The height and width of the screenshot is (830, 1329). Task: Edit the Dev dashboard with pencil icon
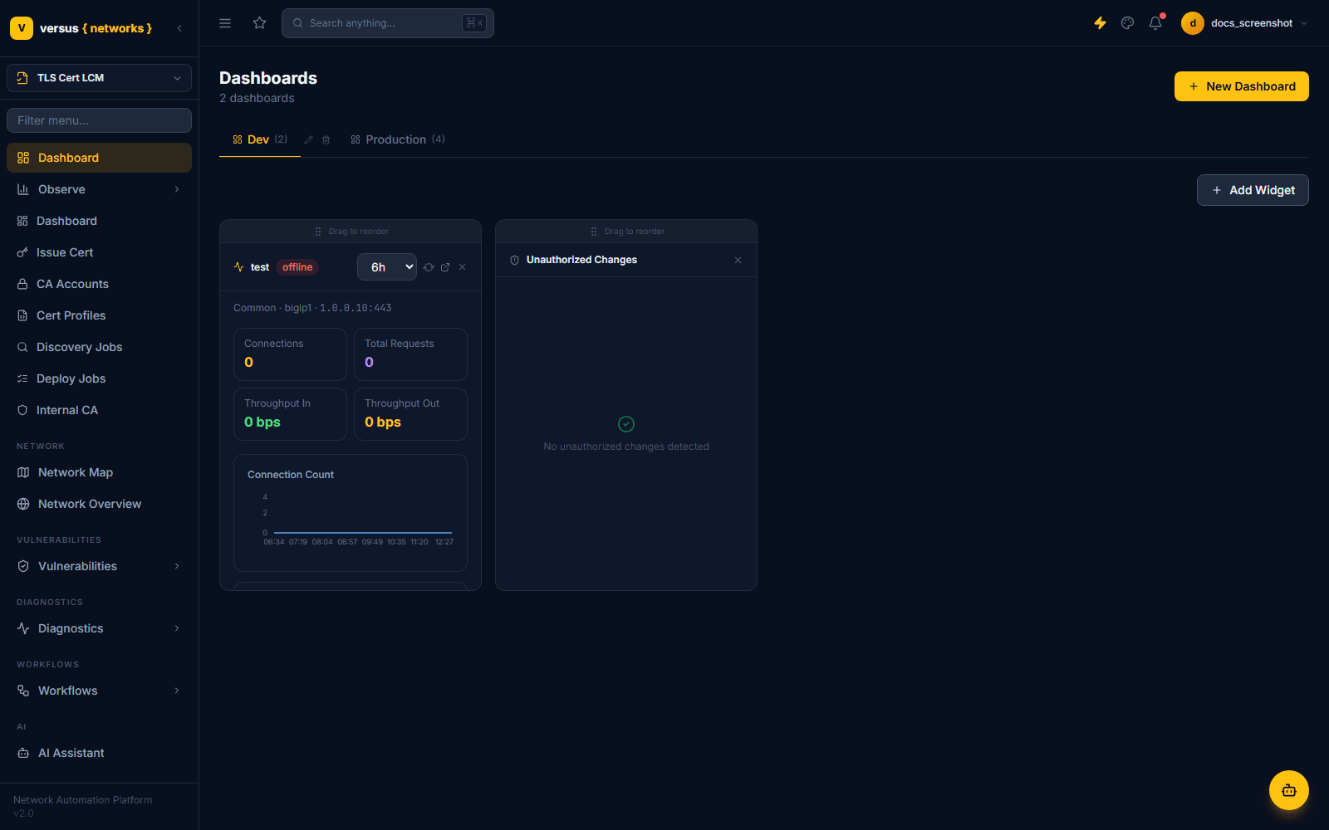(x=309, y=140)
